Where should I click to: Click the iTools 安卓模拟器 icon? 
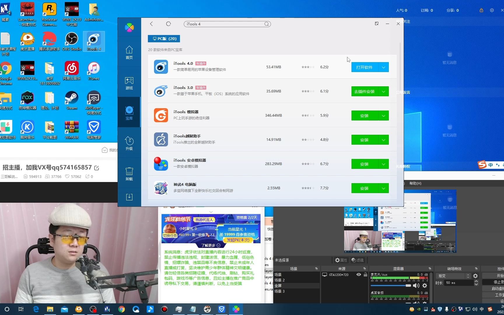[161, 164]
